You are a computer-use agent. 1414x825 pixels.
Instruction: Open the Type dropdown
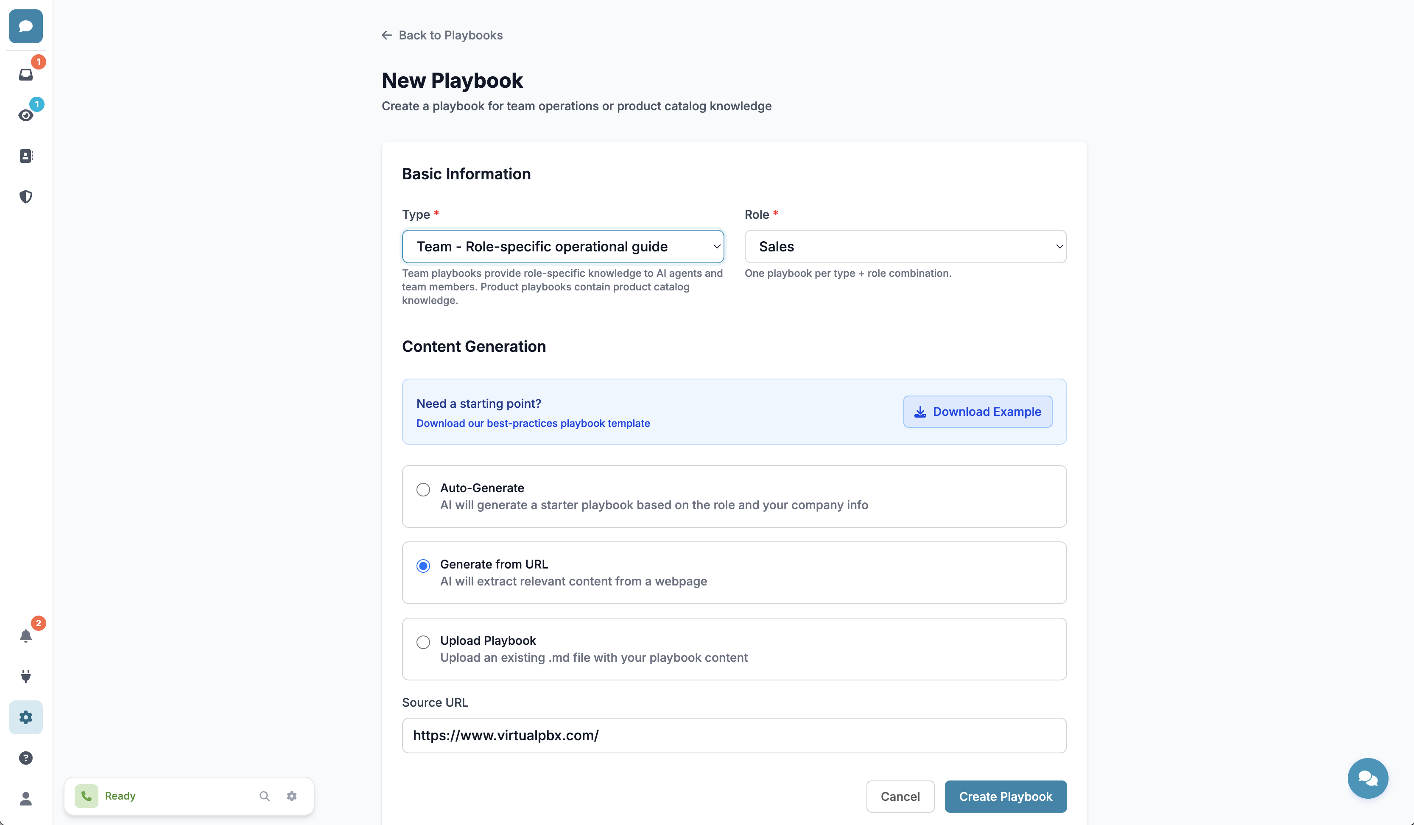pyautogui.click(x=563, y=247)
